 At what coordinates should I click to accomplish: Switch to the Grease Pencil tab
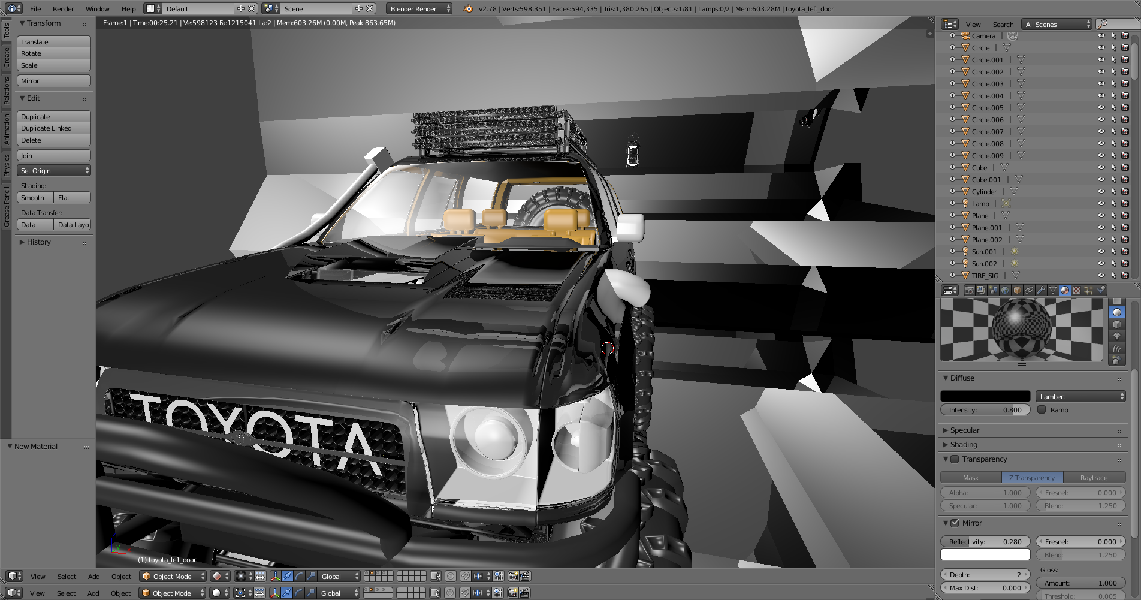[x=6, y=206]
